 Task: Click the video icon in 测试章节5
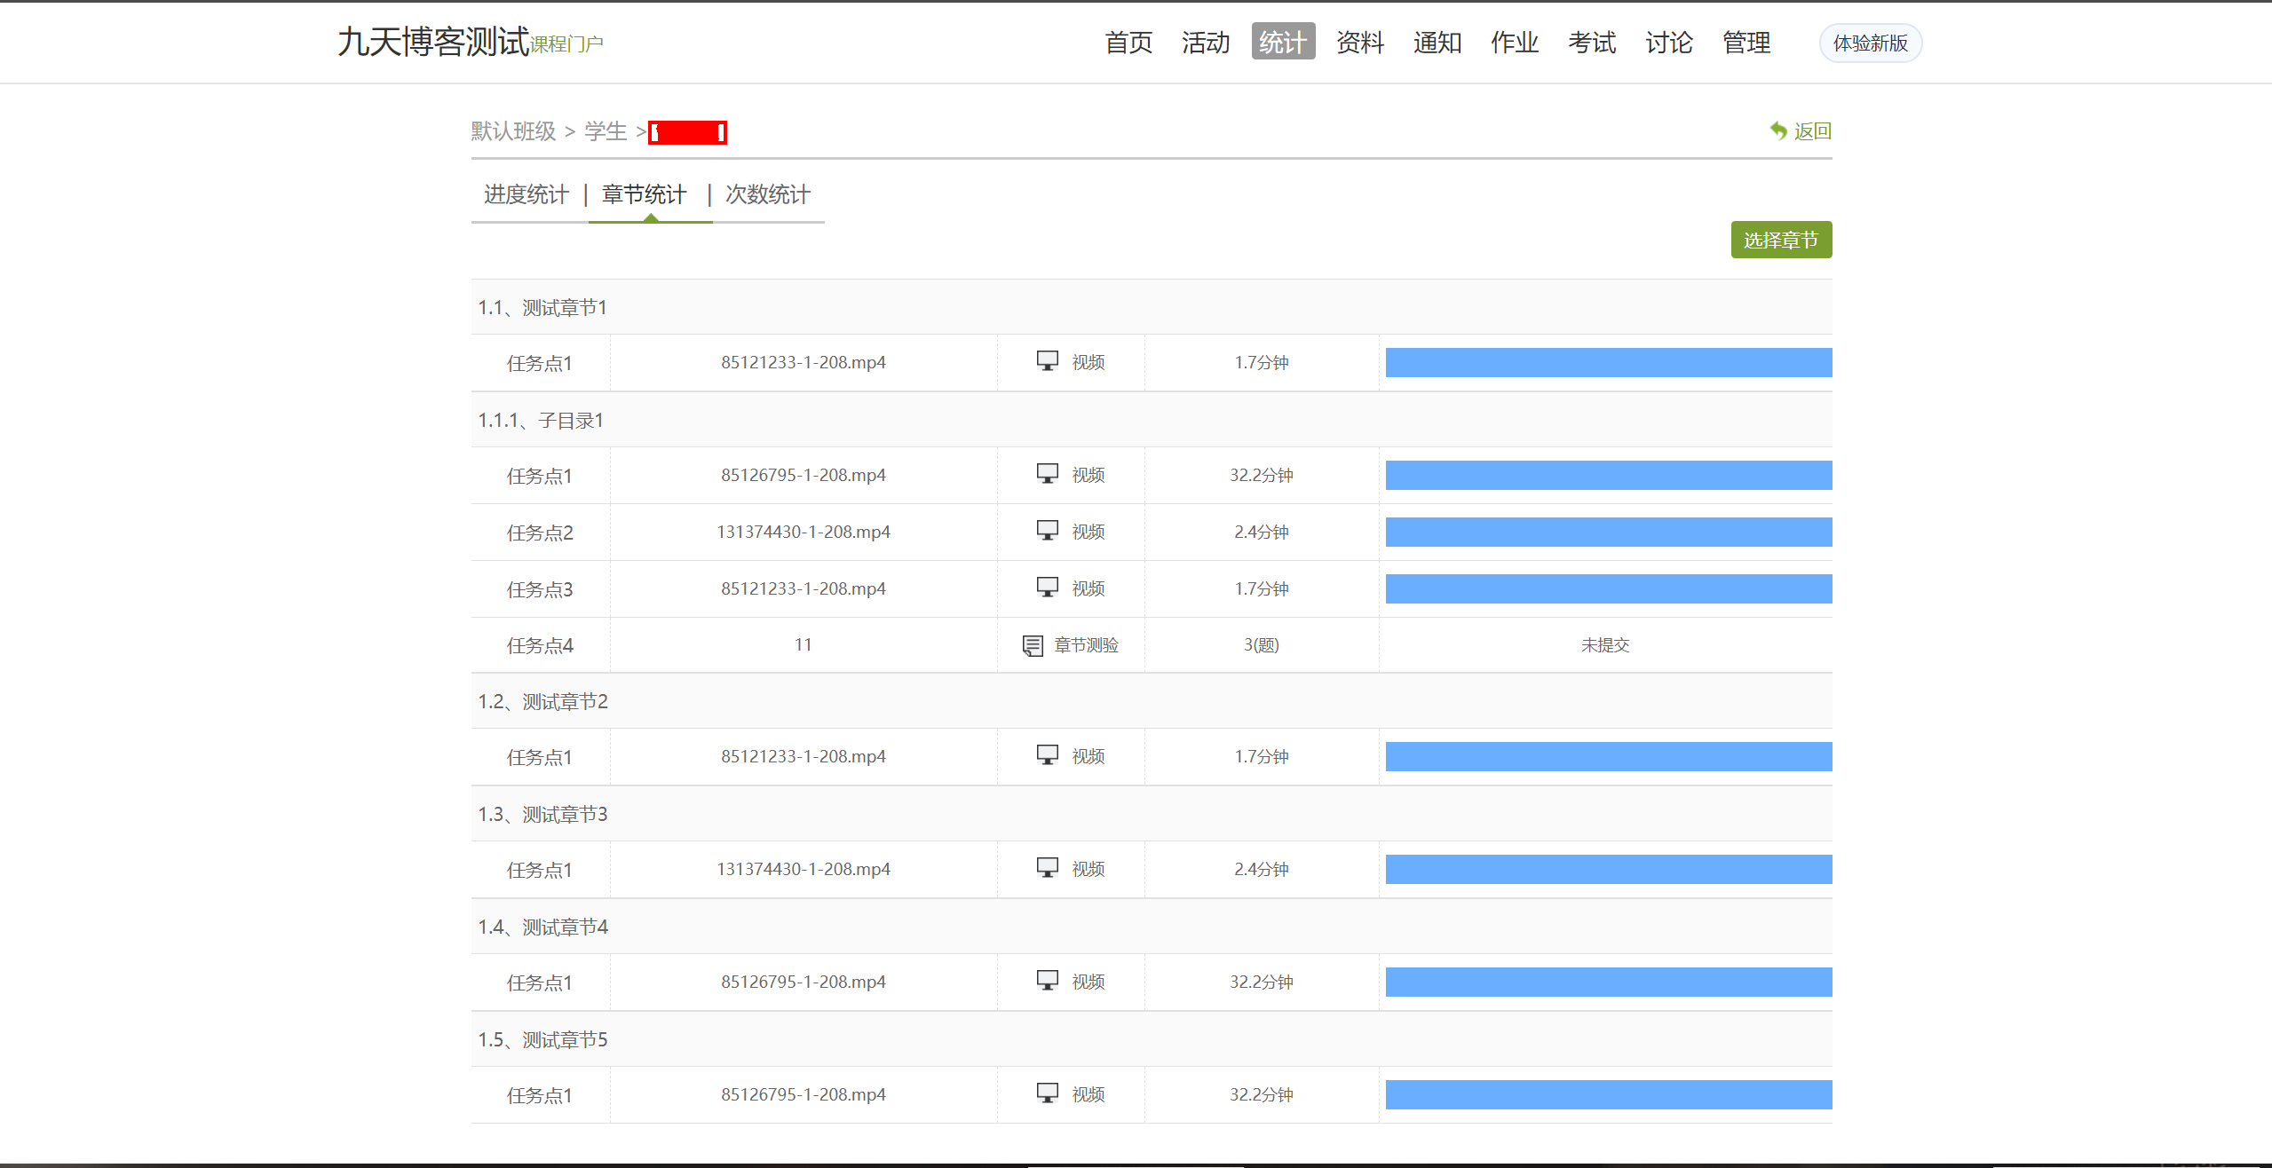(1049, 1093)
